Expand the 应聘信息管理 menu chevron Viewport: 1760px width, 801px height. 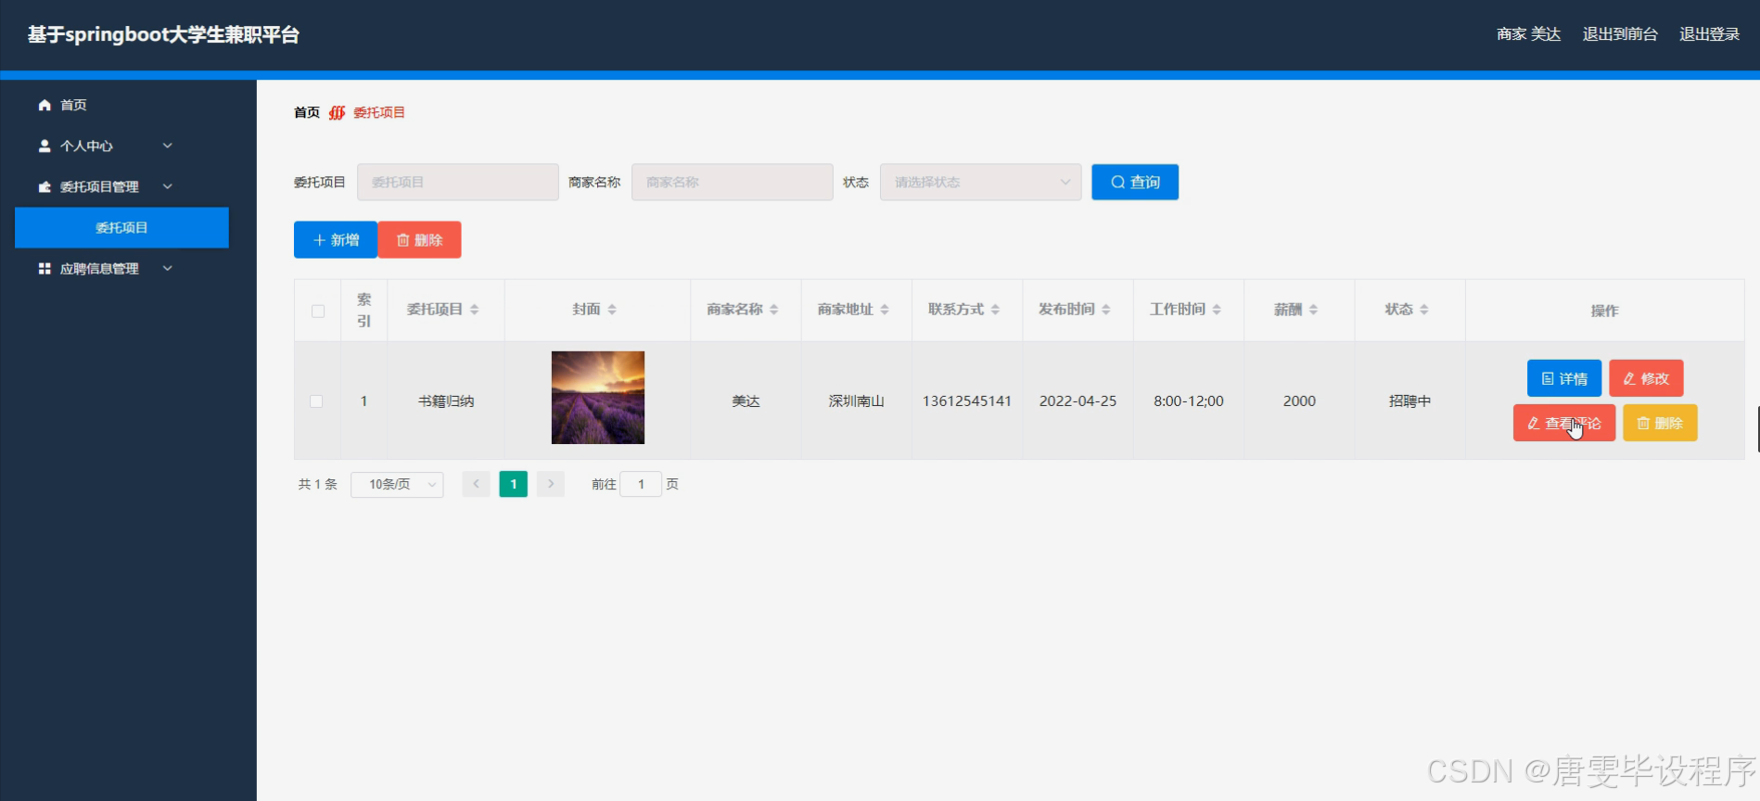(168, 268)
